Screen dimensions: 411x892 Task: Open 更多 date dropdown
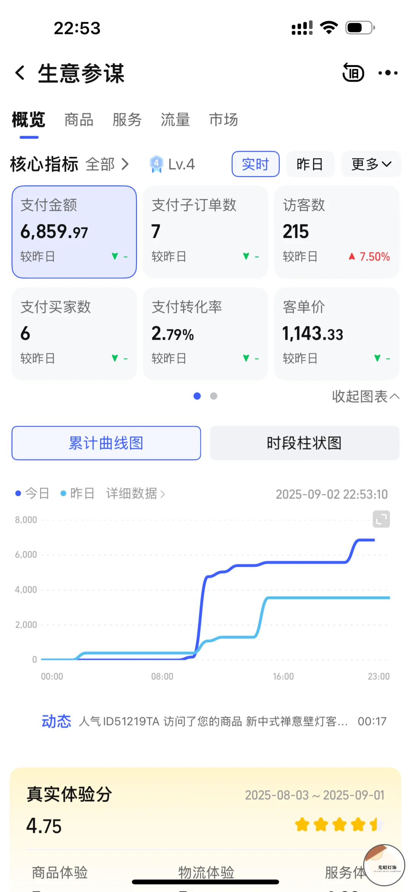point(371,164)
